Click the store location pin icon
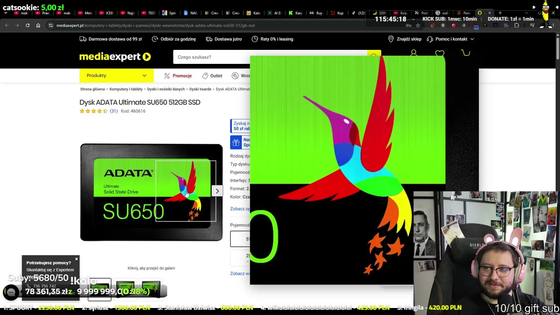The width and height of the screenshot is (560, 315). pos(391,39)
